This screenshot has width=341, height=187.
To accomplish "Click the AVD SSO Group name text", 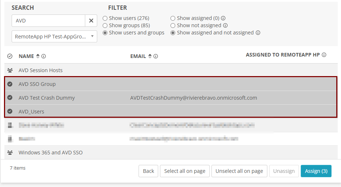I will (x=37, y=84).
